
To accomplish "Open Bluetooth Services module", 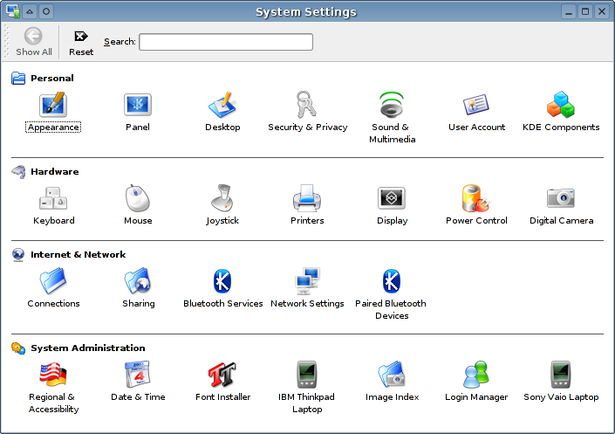I will tap(222, 283).
